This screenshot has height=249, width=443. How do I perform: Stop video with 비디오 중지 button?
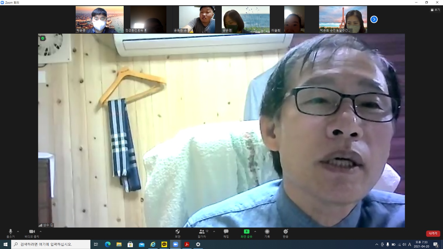pos(32,234)
